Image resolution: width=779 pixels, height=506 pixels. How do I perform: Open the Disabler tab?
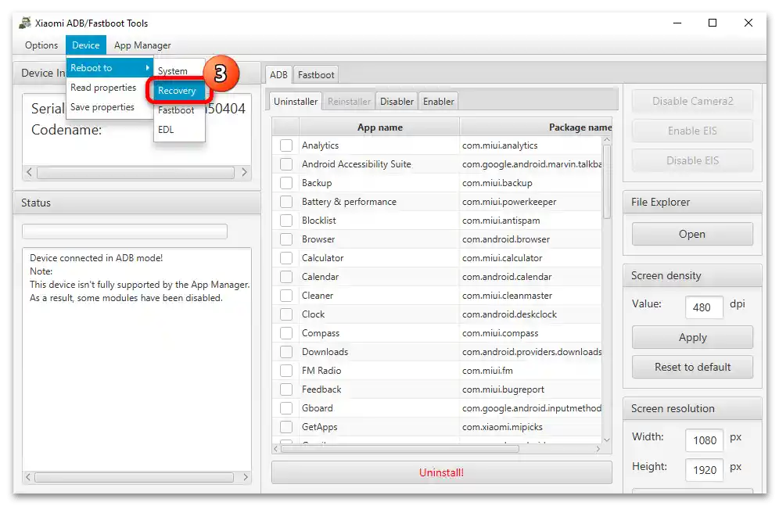point(397,102)
